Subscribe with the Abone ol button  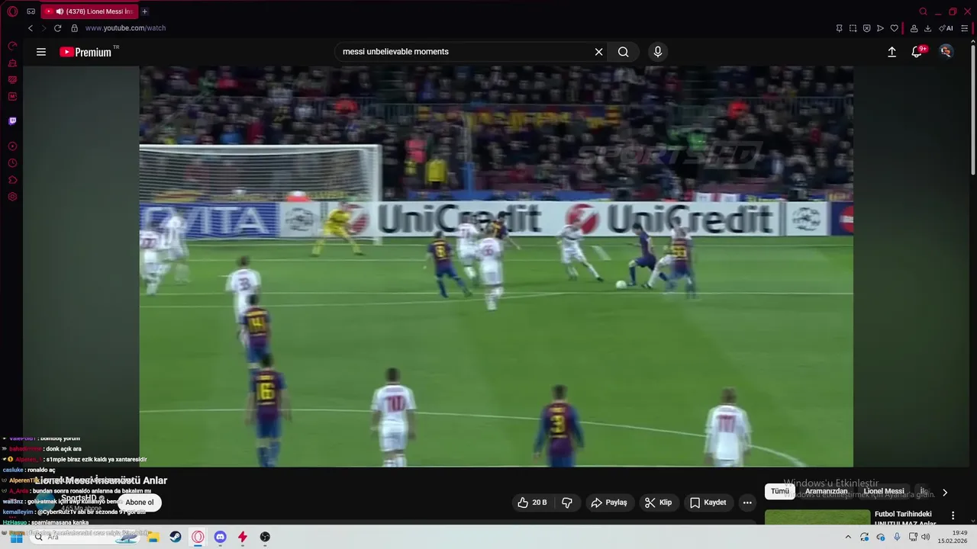140,502
